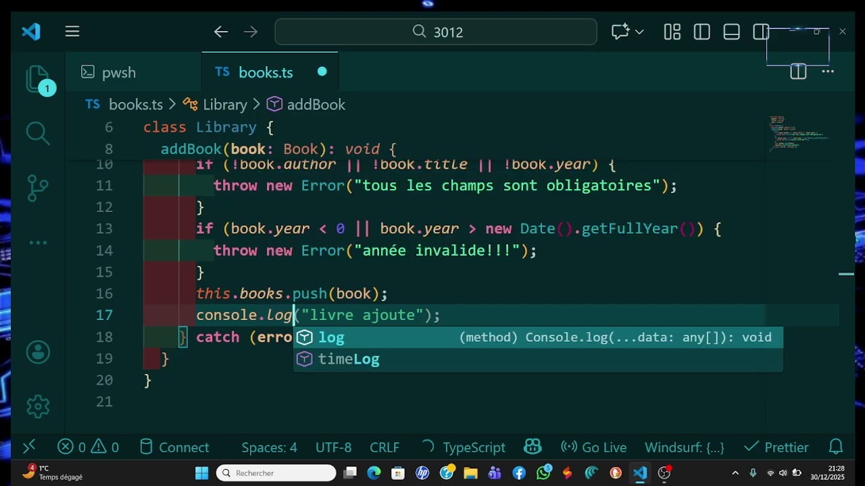This screenshot has height=486, width=865.
Task: Open Library breadcrumb dropdown
Action: [225, 105]
